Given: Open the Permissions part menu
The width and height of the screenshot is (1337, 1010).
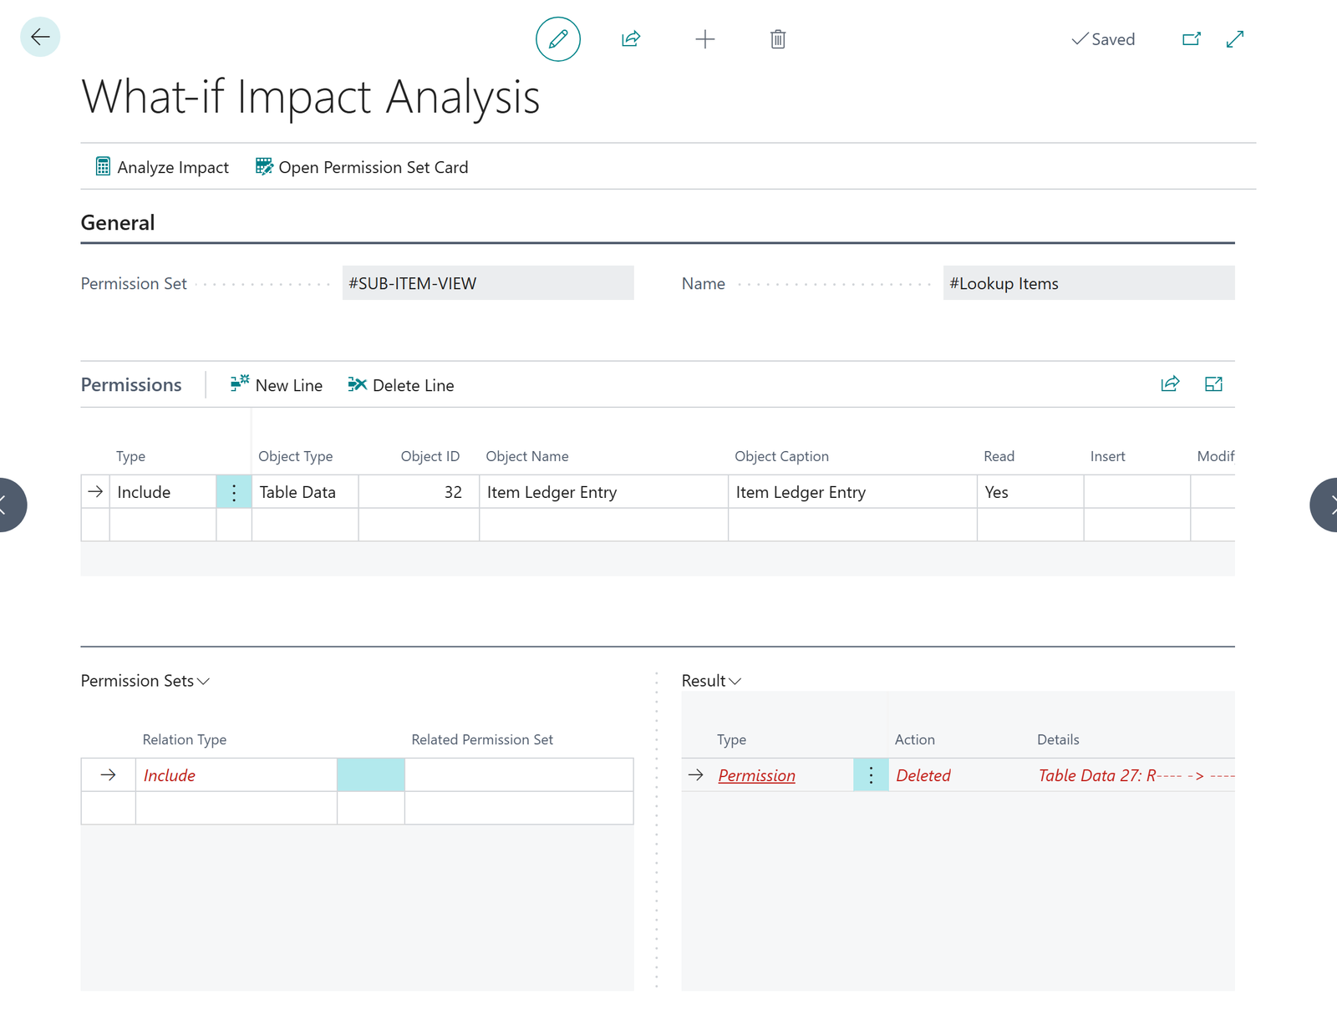Looking at the screenshot, I should [131, 385].
